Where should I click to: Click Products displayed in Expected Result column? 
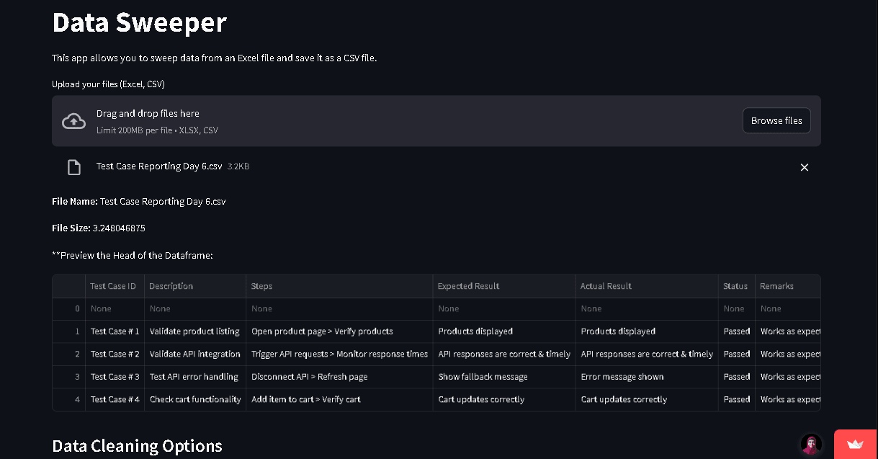point(504,331)
